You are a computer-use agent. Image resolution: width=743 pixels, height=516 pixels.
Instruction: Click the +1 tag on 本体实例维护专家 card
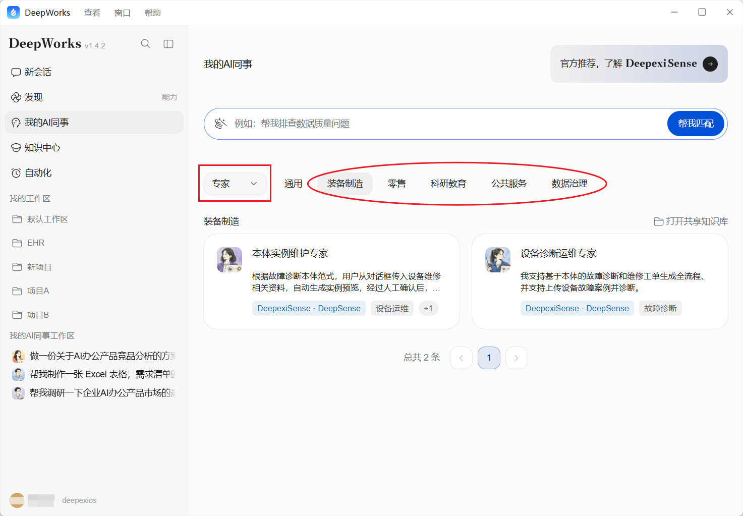tap(428, 308)
